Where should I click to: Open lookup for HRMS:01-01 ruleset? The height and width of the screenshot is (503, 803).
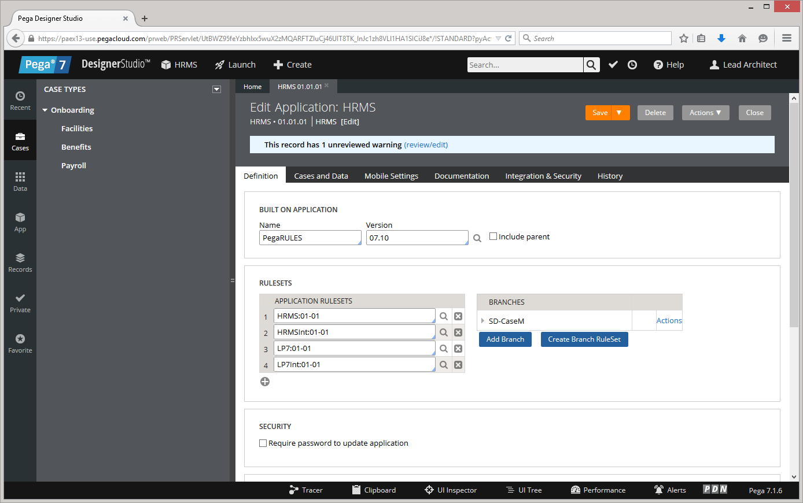coord(444,316)
